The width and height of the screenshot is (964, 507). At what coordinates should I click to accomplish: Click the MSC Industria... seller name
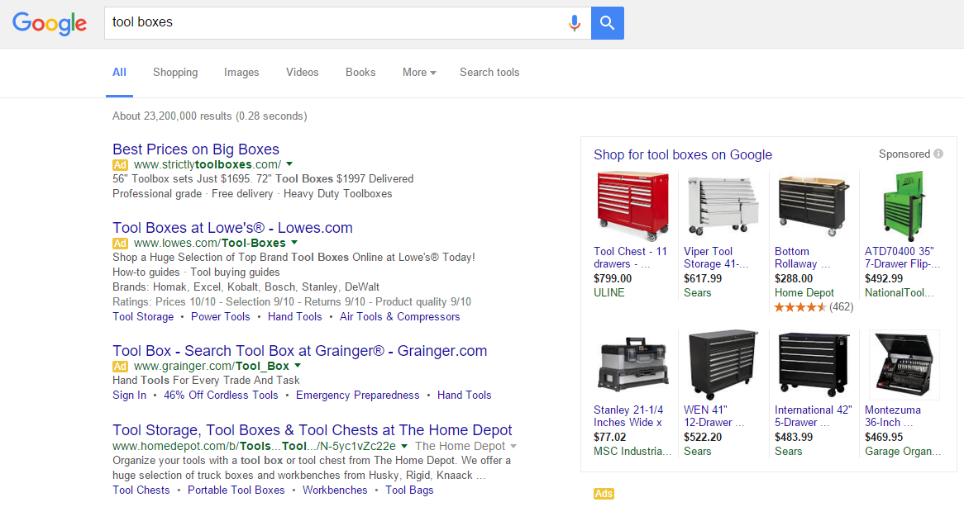click(632, 452)
